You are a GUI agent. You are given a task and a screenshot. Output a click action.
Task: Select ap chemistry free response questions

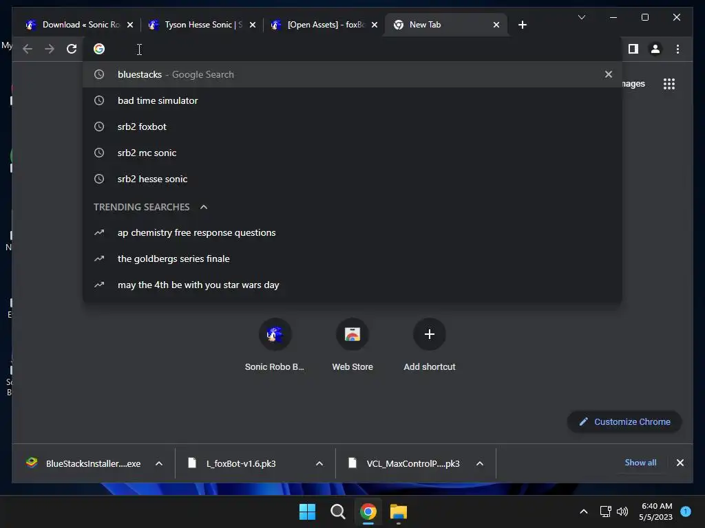tap(352, 232)
